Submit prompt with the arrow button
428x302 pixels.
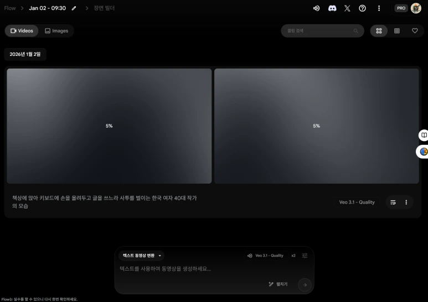(x=305, y=285)
